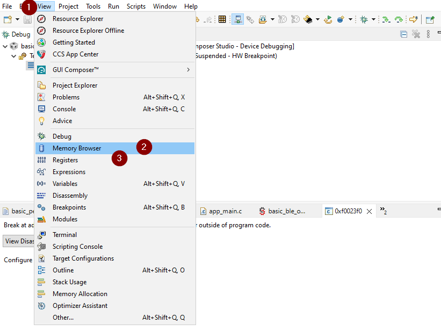Open the Resource Explorer compass icon entry
441x331 pixels.
[41, 19]
